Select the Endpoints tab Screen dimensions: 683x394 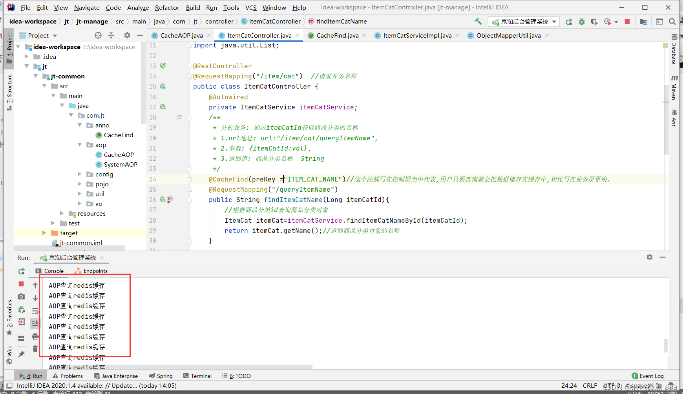pyautogui.click(x=91, y=271)
